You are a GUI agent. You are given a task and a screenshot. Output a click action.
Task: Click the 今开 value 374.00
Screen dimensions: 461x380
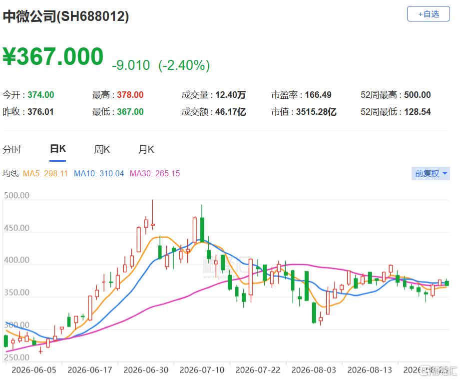click(41, 95)
